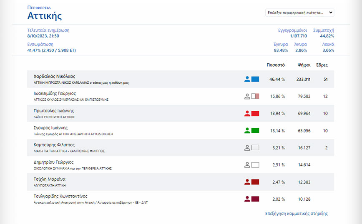Screen dimensions: 362x224
Task: Select candidate name Χαρδαλιάς Νικόλαος
Action: 54,76
